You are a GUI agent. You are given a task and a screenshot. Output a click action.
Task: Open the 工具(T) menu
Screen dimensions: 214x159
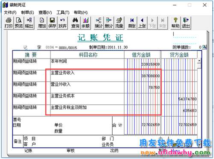(x=63, y=12)
